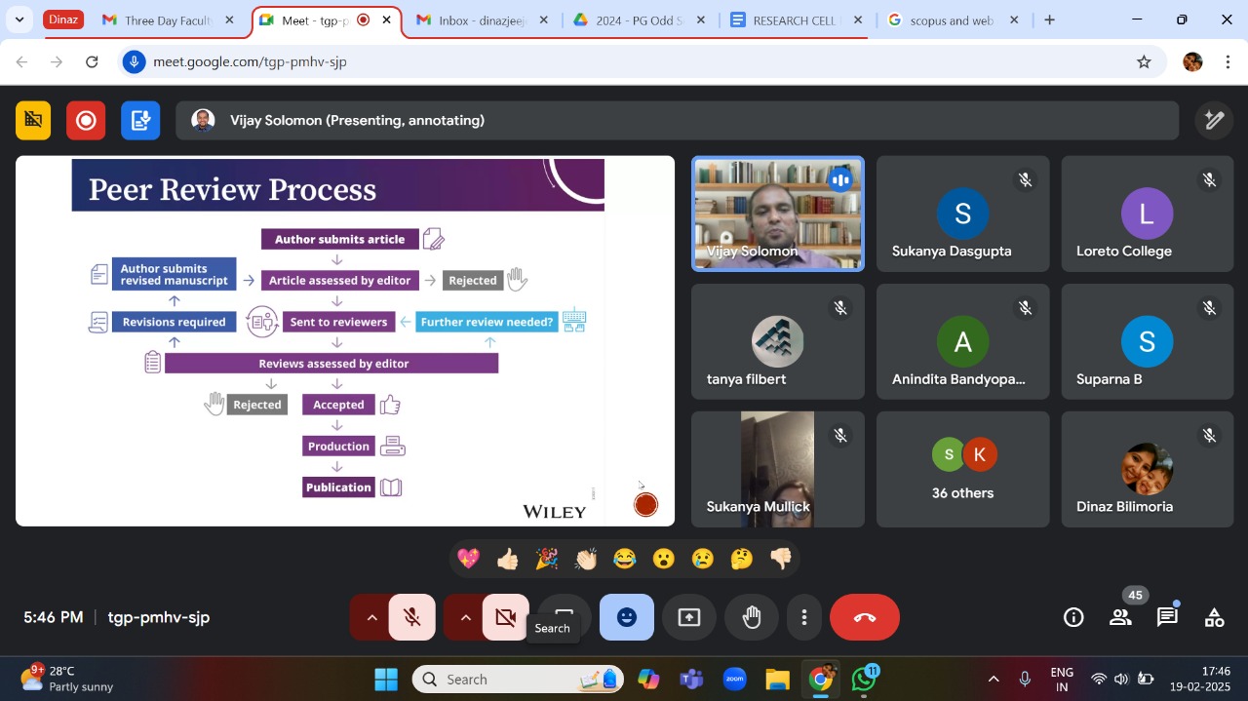The height and width of the screenshot is (701, 1248).
Task: Open the share screen present button
Action: pos(688,617)
